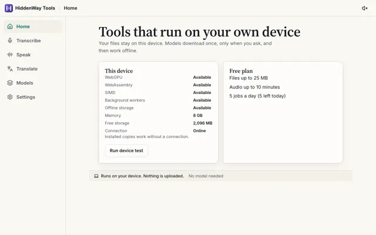Click the Speak waveform icon
This screenshot has width=376, height=235.
10,55
